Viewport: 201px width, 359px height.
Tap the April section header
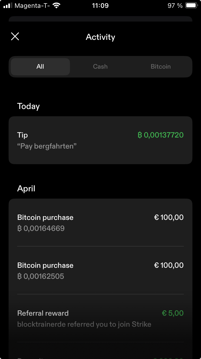[26, 189]
